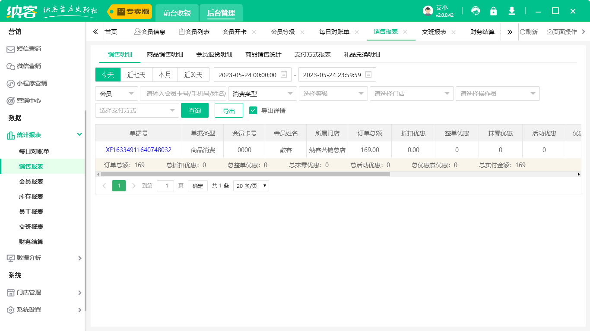590x331 pixels.
Task: Toggle the 导出详情 checkbox
Action: point(254,110)
